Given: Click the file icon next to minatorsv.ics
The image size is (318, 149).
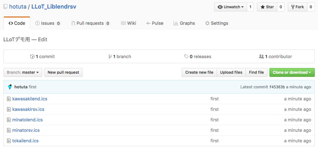Looking at the screenshot, I should [x=9, y=130].
